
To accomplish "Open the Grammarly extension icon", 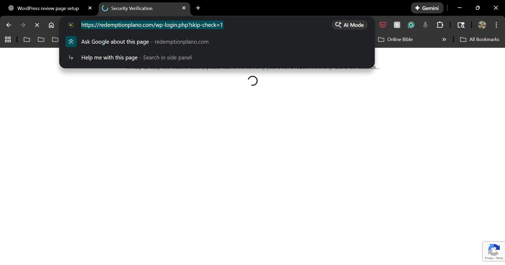I will pos(411,25).
